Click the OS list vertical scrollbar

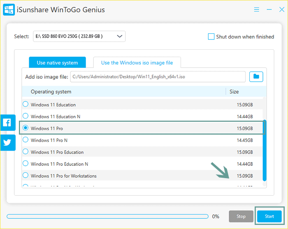click(x=265, y=150)
